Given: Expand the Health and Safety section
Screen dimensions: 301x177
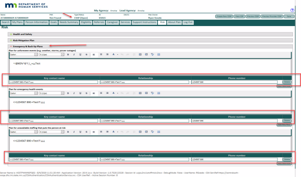Looking at the screenshot, I should (x=11, y=34).
